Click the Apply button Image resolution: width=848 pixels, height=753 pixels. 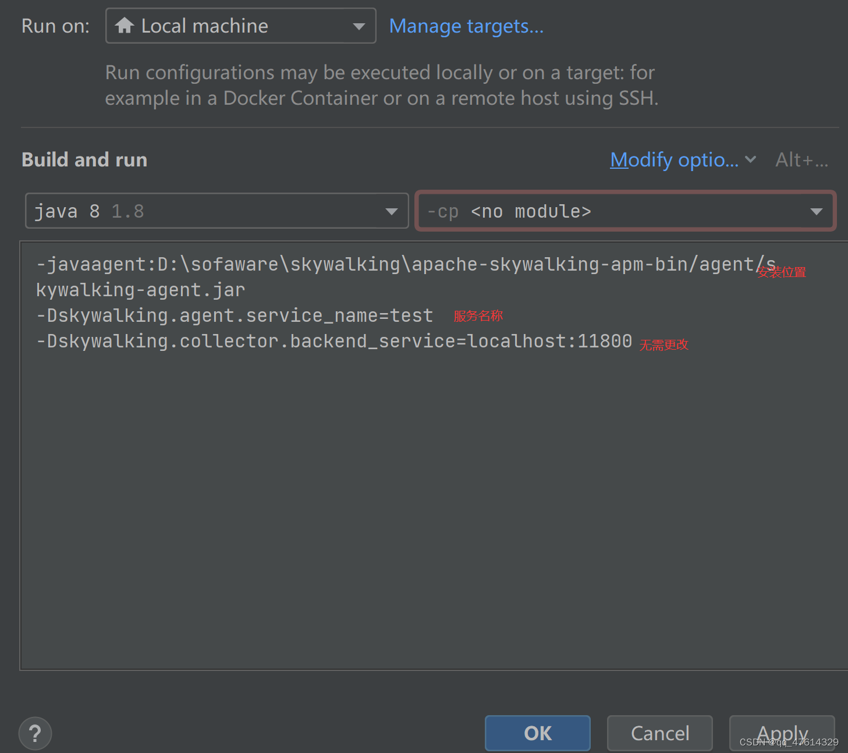click(x=782, y=733)
